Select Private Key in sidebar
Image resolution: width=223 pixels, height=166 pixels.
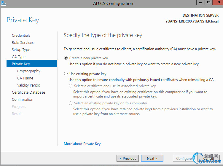pyautogui.click(x=21, y=64)
